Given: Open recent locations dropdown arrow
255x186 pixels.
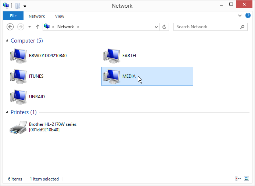Looking at the screenshot, I should (x=29, y=27).
